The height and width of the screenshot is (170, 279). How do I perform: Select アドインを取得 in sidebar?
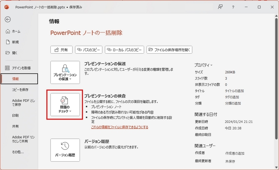[19, 68]
